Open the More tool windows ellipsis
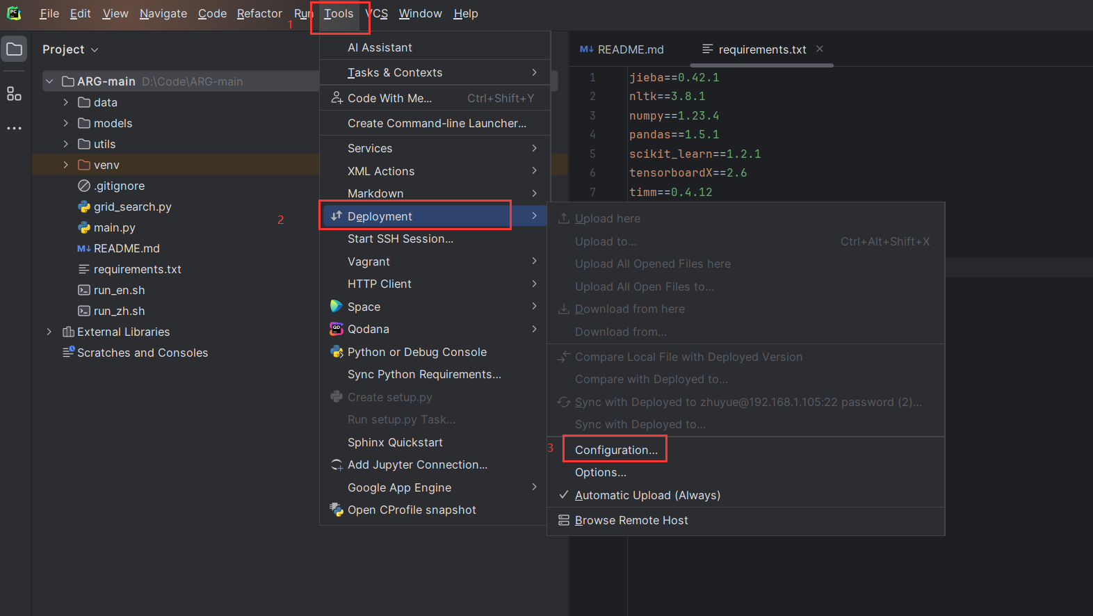Screen dimensions: 1093x616 click(14, 129)
